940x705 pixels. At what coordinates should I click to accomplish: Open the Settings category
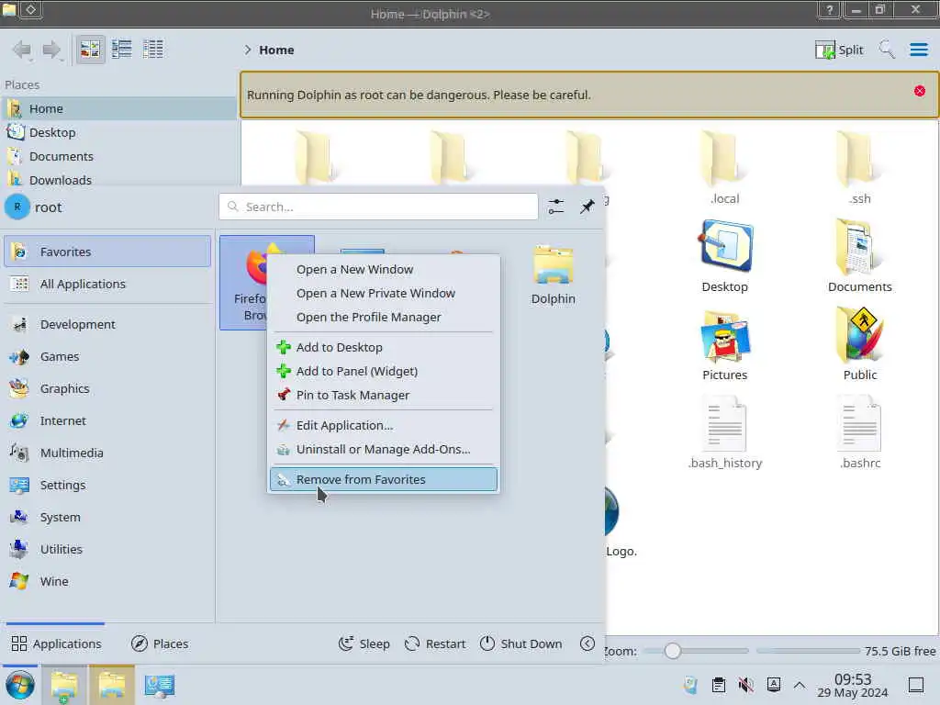107,485
